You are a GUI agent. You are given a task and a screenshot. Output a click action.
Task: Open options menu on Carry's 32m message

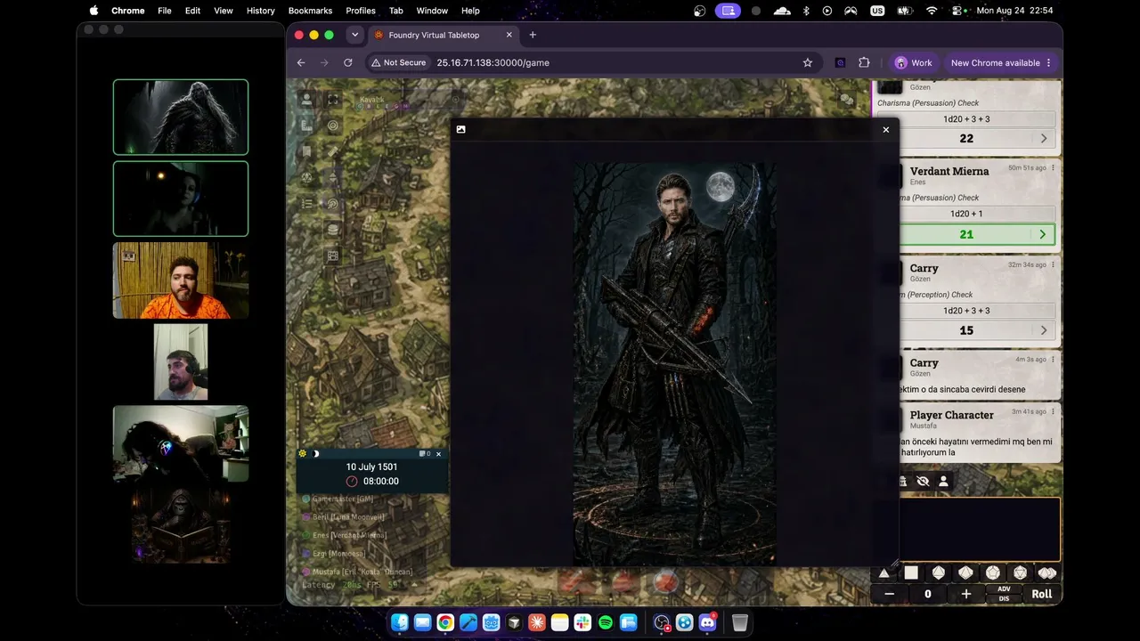tap(1054, 264)
